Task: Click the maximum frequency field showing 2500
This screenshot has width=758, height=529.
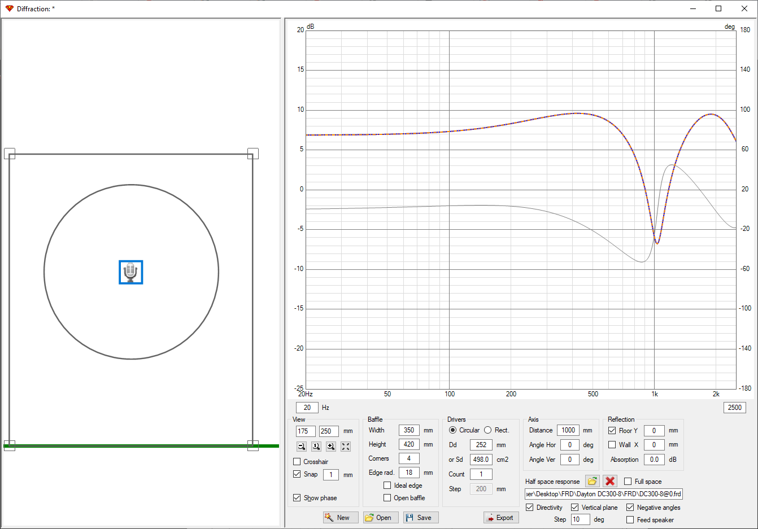Action: (x=735, y=408)
